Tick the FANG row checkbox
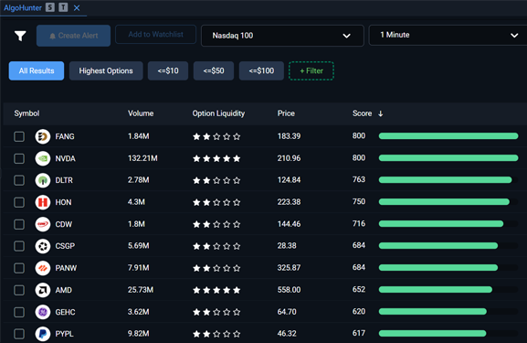This screenshot has width=527, height=343. point(19,136)
